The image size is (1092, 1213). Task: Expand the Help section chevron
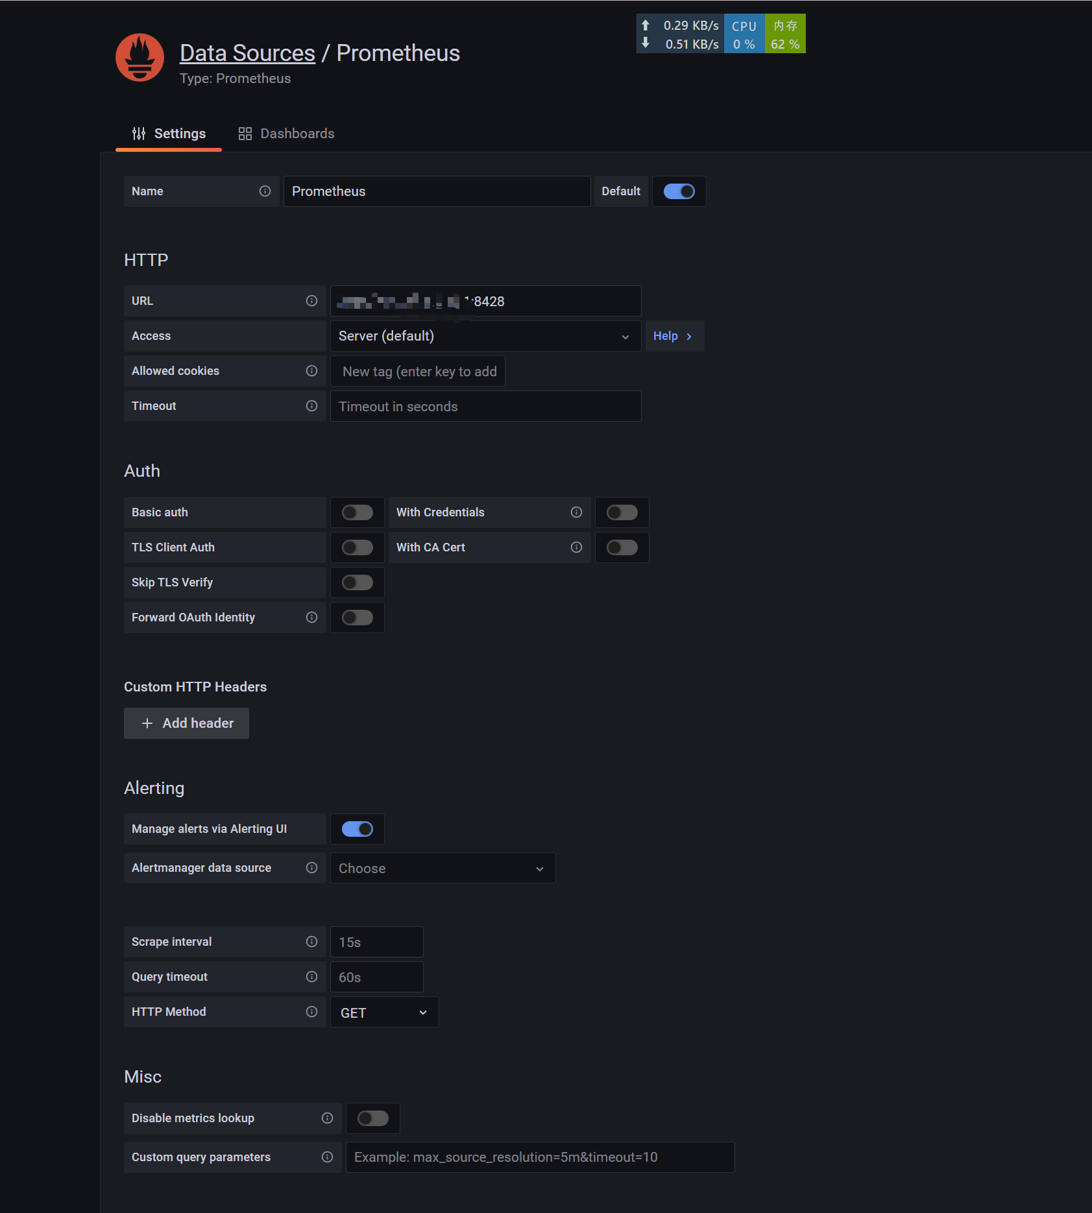coord(689,337)
